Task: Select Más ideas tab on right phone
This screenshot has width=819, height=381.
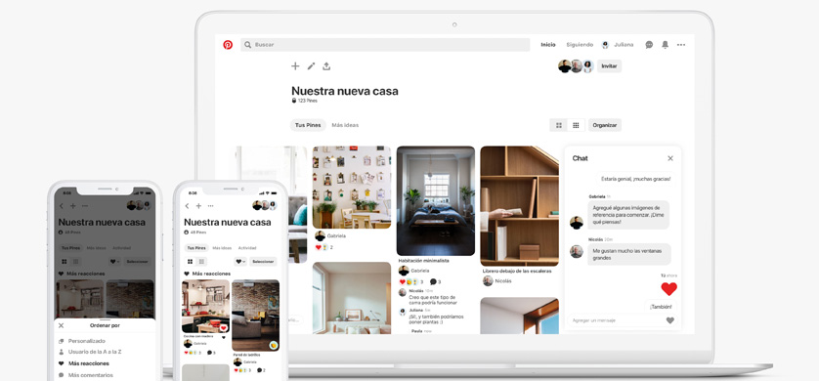Action: pos(222,248)
